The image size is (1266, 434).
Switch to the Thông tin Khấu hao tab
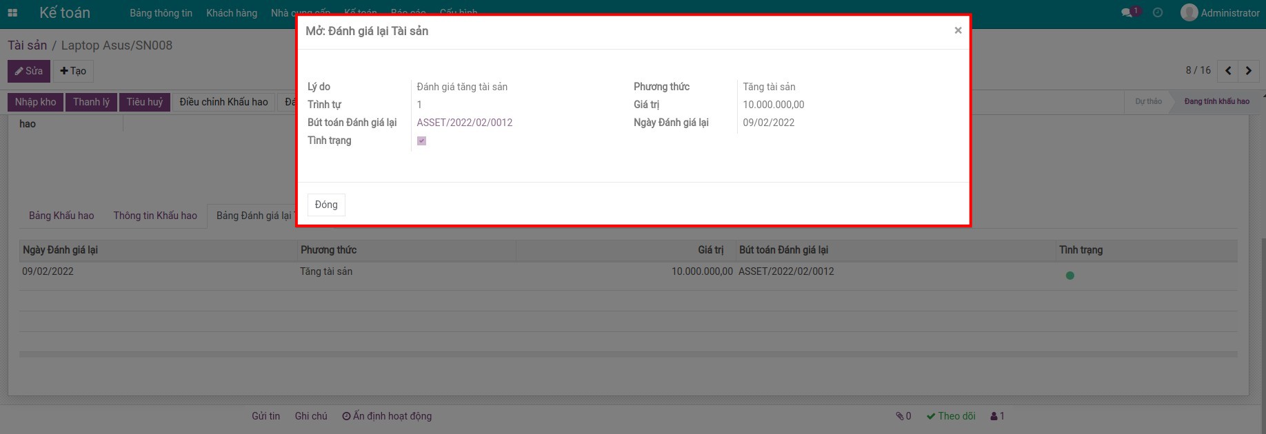[155, 216]
